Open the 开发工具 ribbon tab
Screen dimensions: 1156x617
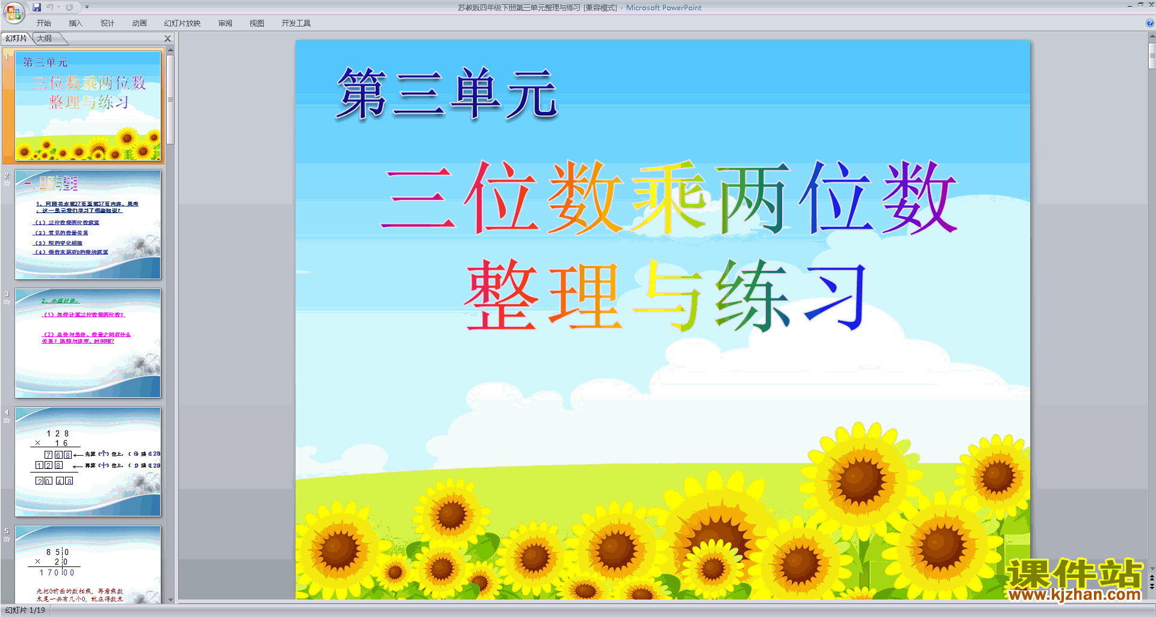(296, 23)
